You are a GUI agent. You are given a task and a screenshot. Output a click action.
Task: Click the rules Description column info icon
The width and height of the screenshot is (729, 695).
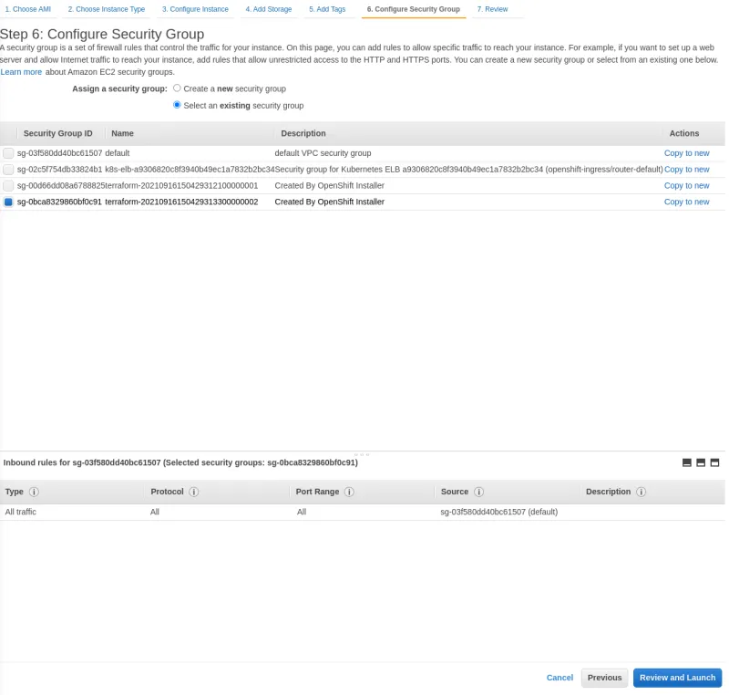(642, 492)
